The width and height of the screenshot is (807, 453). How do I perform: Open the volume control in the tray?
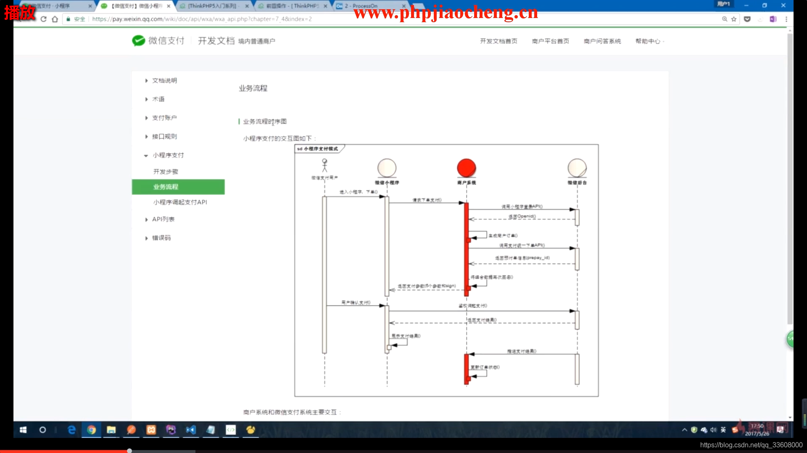coord(713,430)
